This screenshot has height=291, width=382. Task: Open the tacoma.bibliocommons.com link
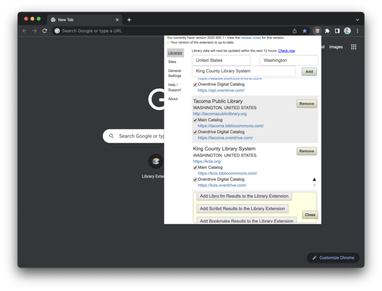[230, 126]
